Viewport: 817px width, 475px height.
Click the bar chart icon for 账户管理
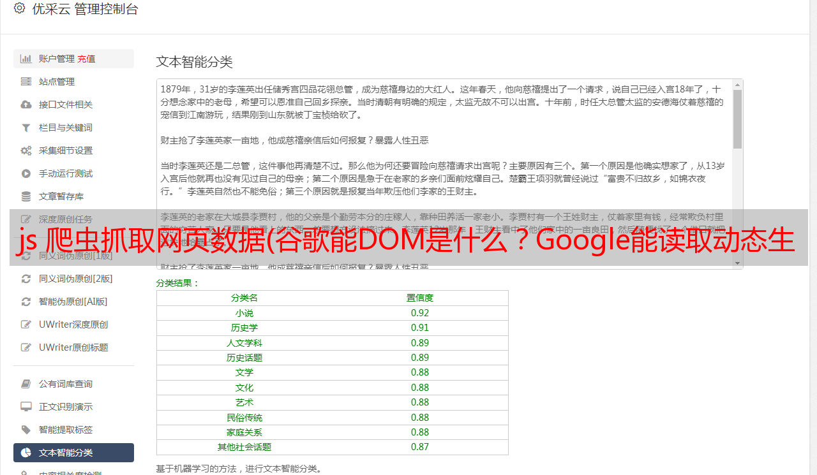(26, 59)
